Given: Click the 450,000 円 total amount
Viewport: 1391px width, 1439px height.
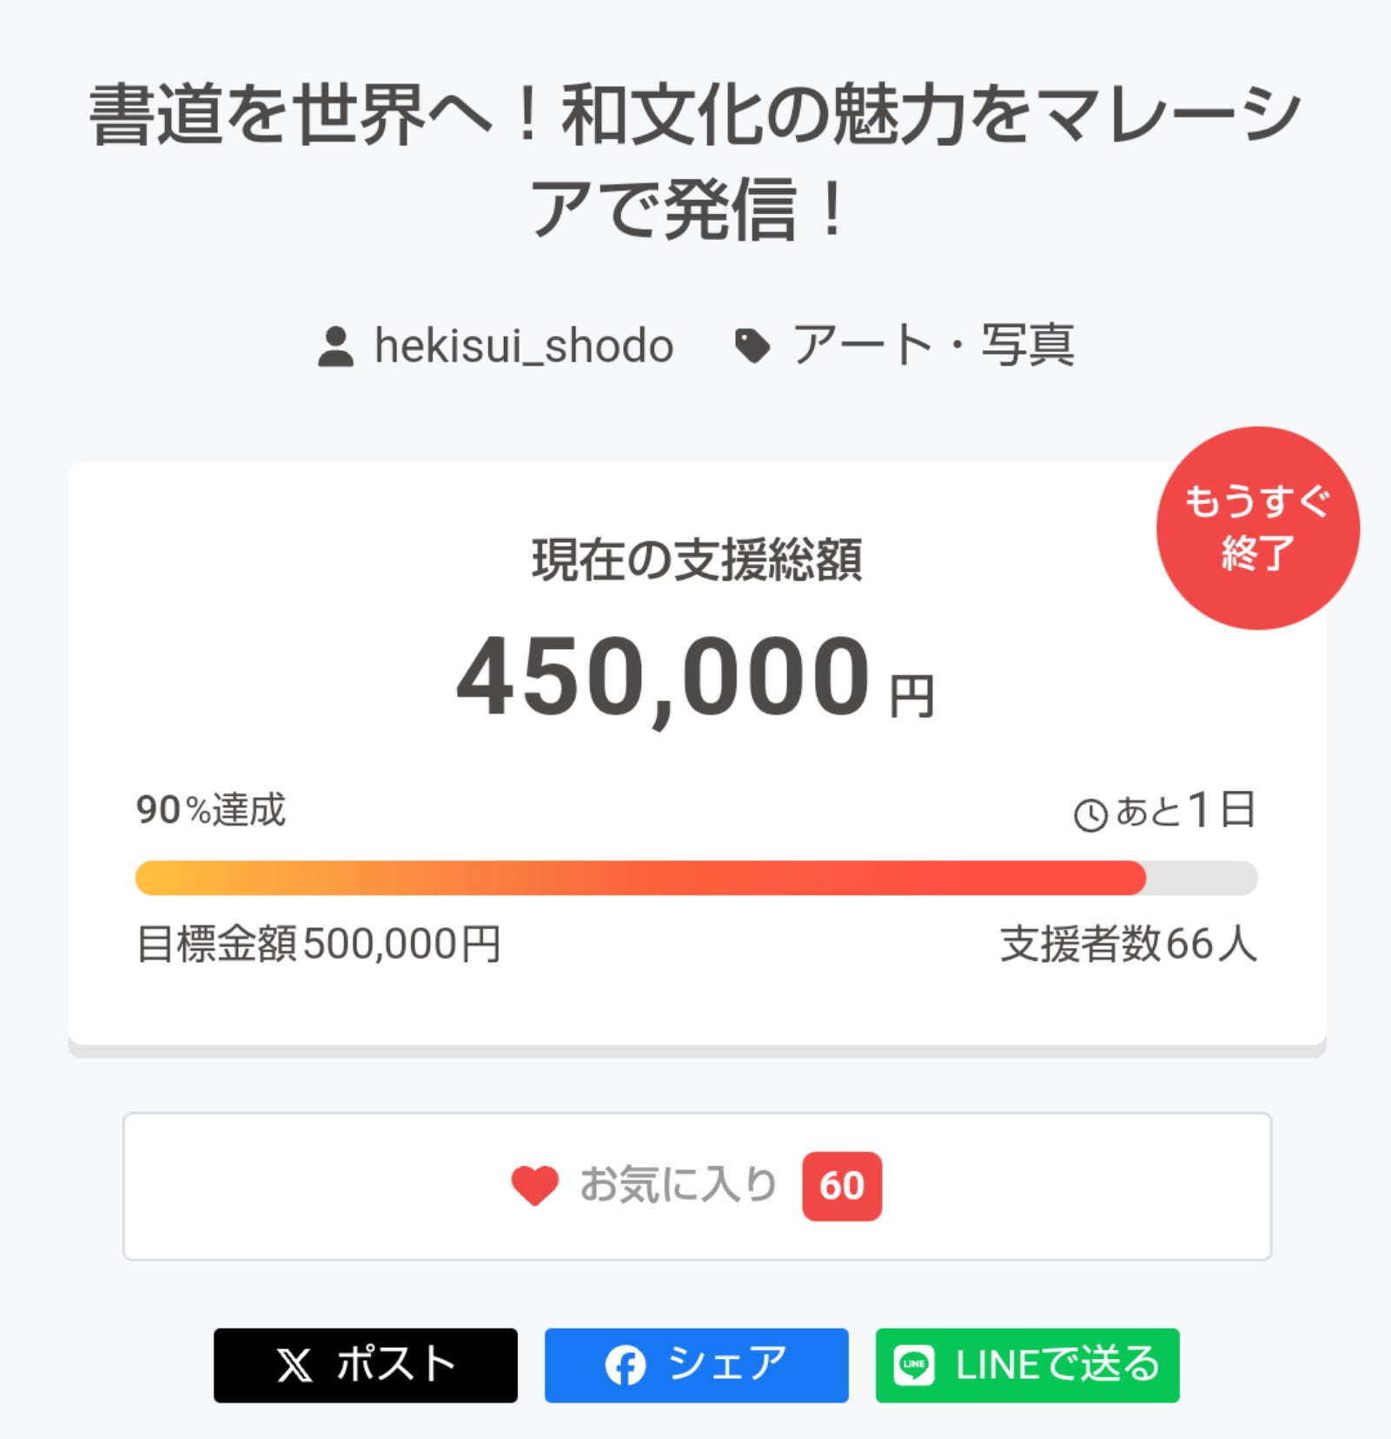Looking at the screenshot, I should click(x=696, y=677).
